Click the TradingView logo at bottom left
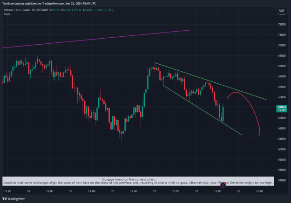Viewport: 291px width, 203px height. pos(14,199)
